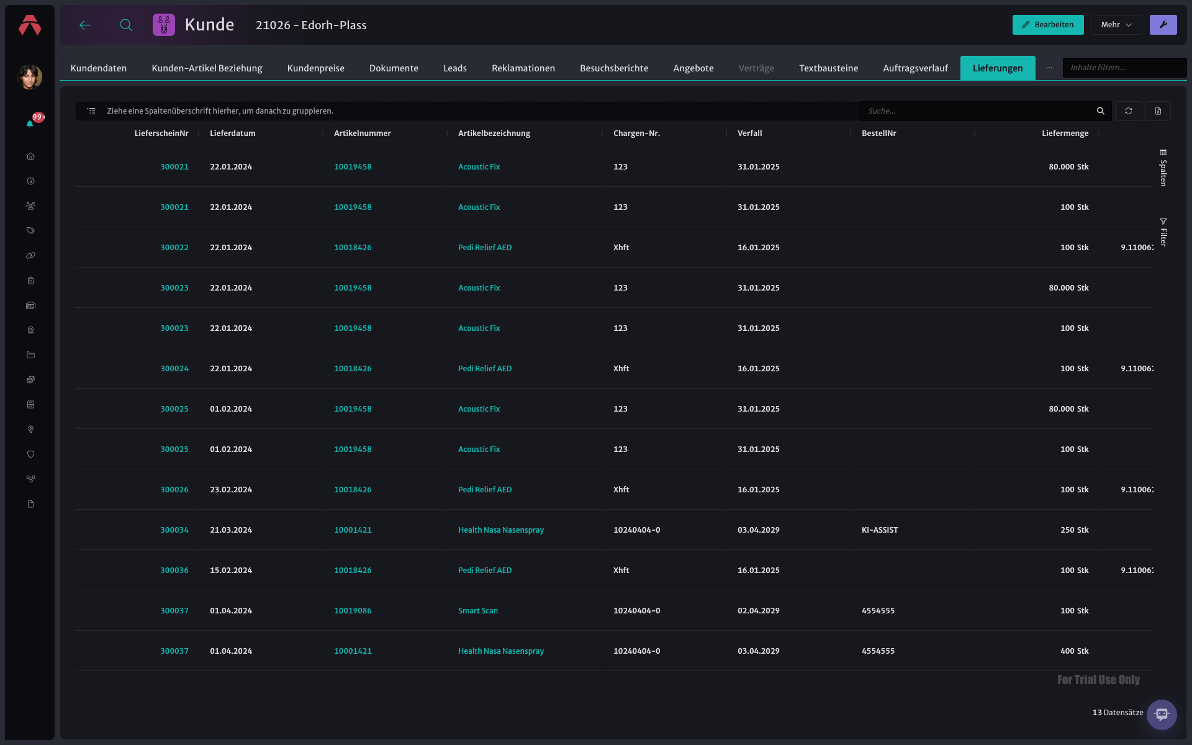1192x745 pixels.
Task: Open delivery note link 300036
Action: pyautogui.click(x=174, y=571)
